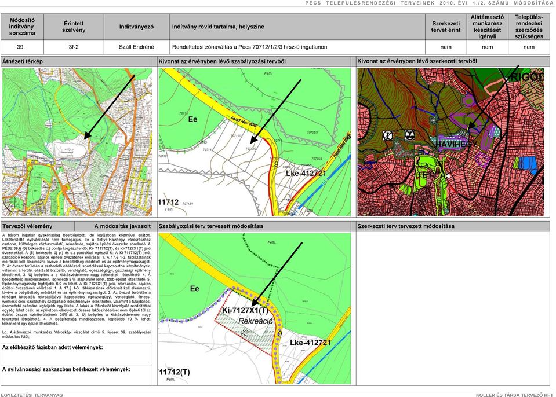
Task: Select the "Tervezői vélemény" heading
Action: (x=27, y=226)
